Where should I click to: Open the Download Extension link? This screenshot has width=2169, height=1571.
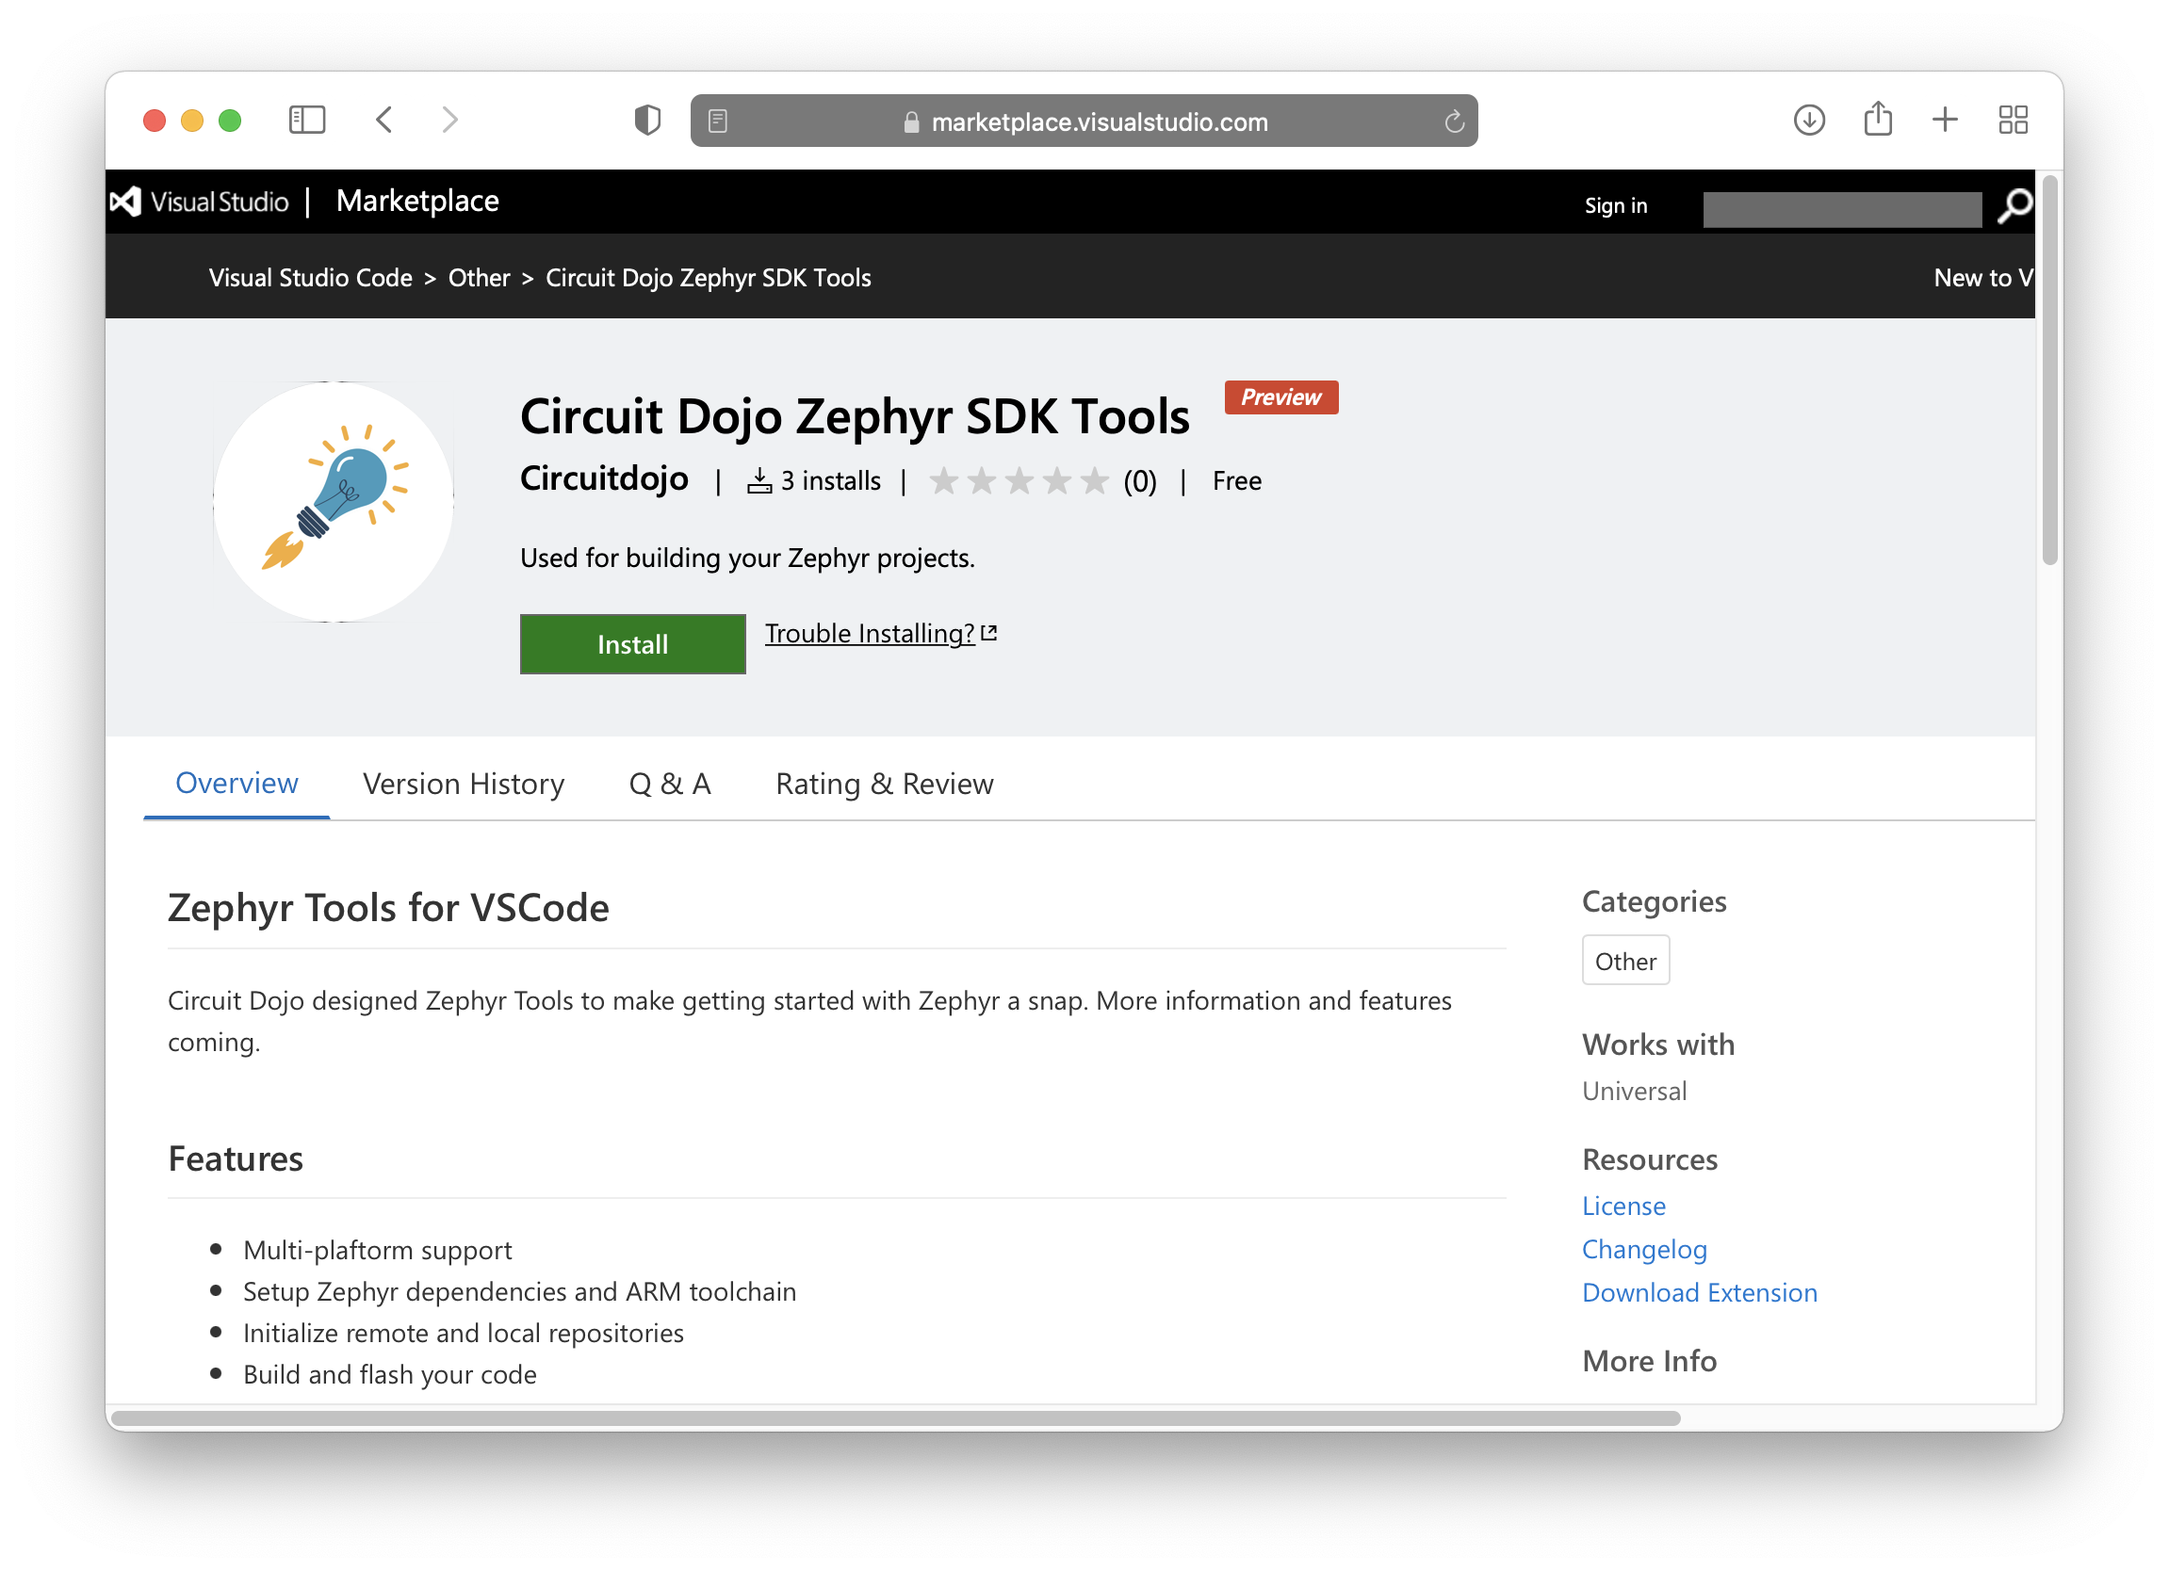point(1700,1293)
